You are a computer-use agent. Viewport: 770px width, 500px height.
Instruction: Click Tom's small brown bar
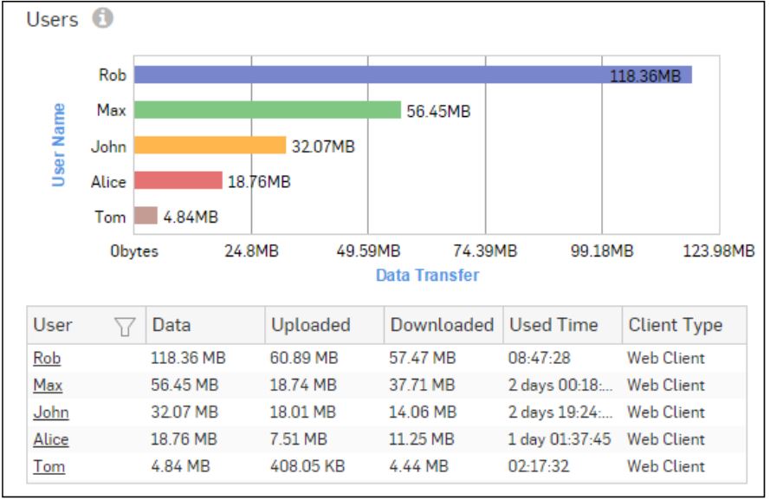146,216
